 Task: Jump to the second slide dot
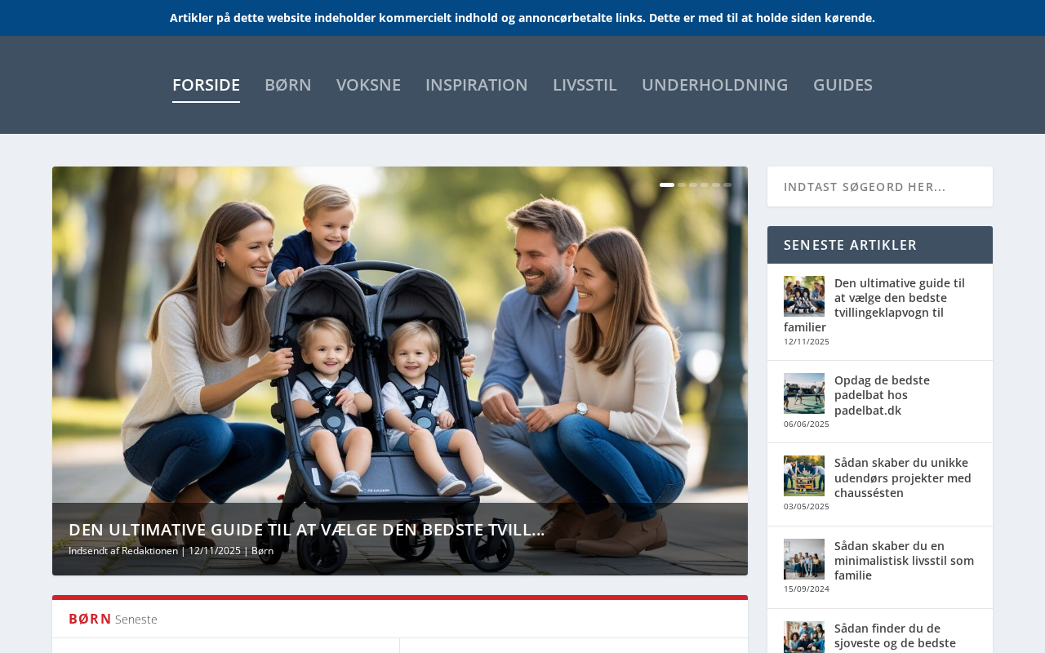682,185
